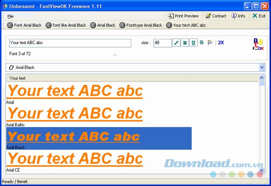Screen dimensions: 271x186
Task: Click the font list scrollbar thumb
Action: (x=262, y=83)
